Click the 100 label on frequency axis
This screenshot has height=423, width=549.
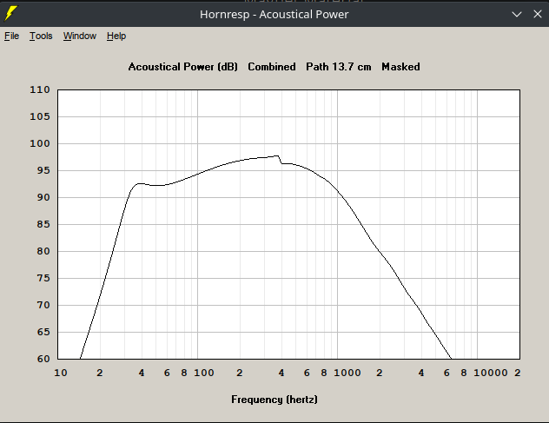click(x=204, y=373)
